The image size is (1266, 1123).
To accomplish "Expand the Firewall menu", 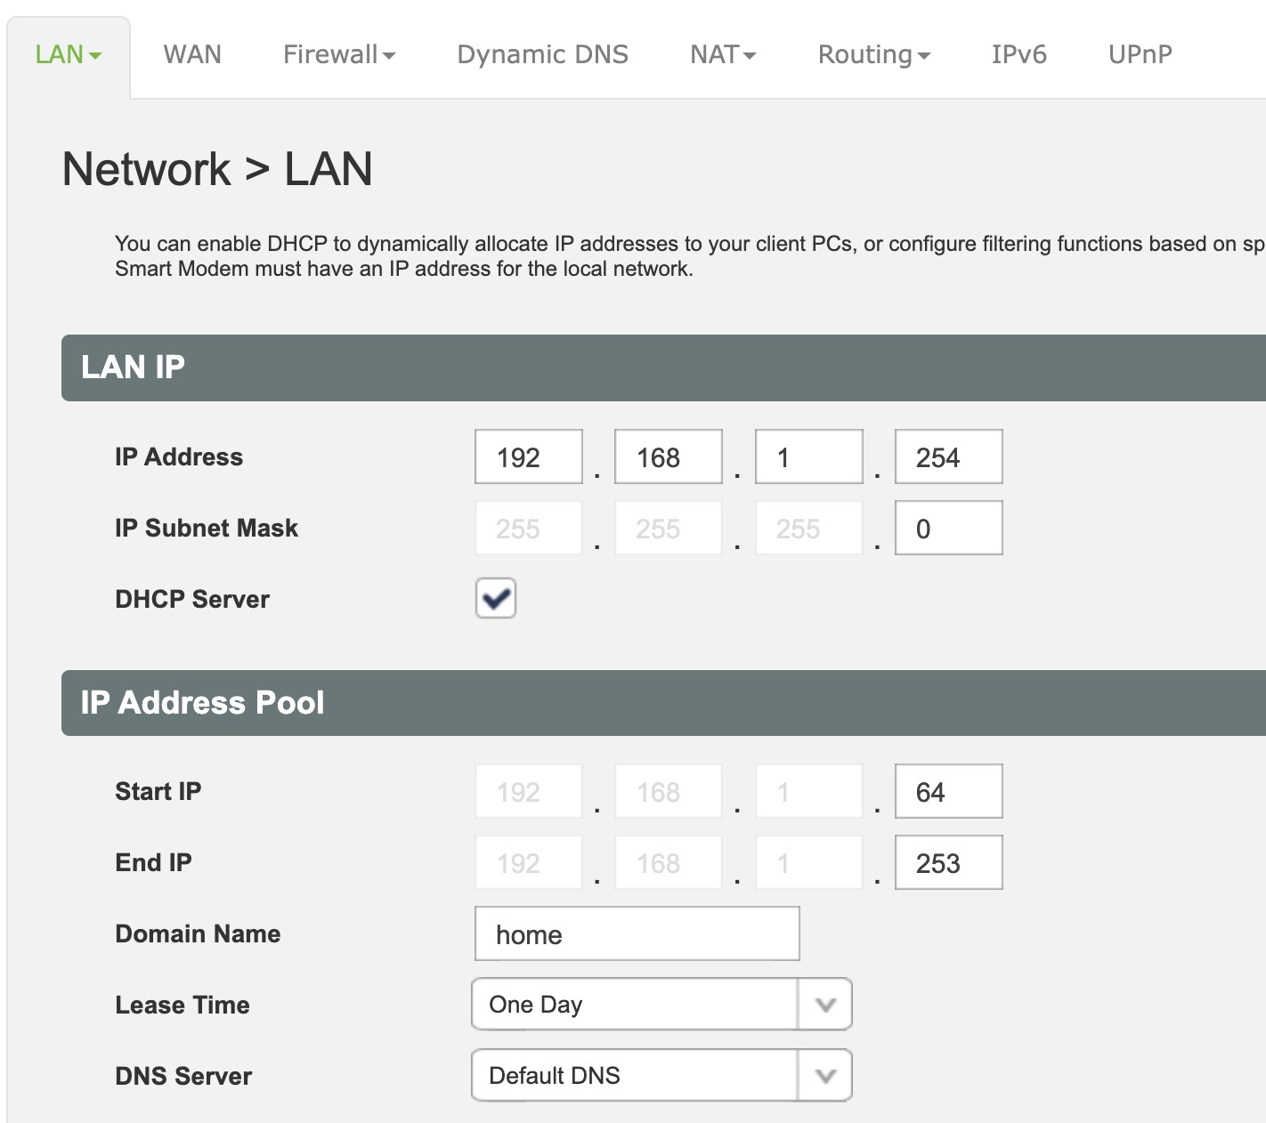I will tap(338, 55).
